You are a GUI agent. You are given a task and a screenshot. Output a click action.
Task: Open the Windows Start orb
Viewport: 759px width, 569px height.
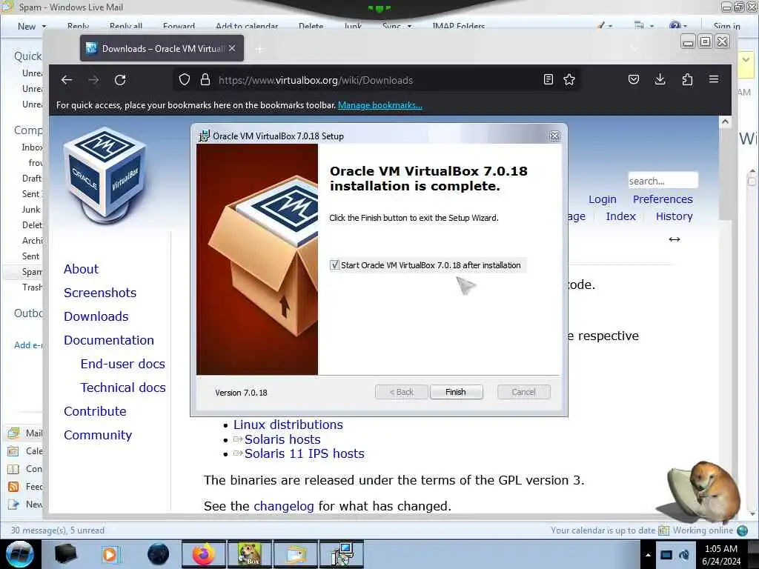(20, 554)
